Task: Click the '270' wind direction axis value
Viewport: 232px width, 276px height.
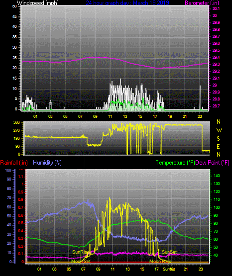Action: click(x=16, y=131)
